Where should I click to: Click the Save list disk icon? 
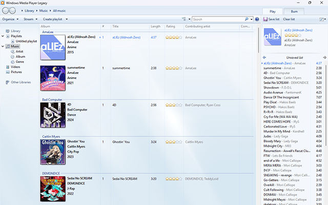pyautogui.click(x=265, y=19)
